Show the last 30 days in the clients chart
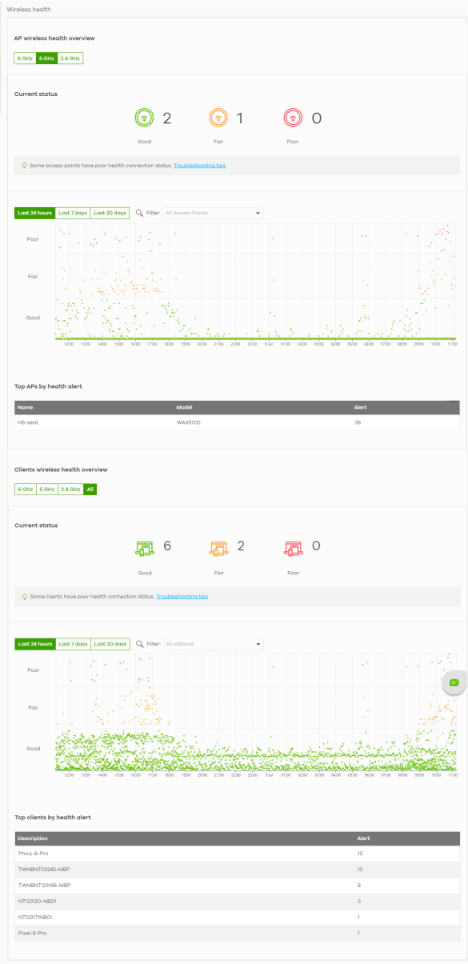The width and height of the screenshot is (468, 964). coord(110,644)
